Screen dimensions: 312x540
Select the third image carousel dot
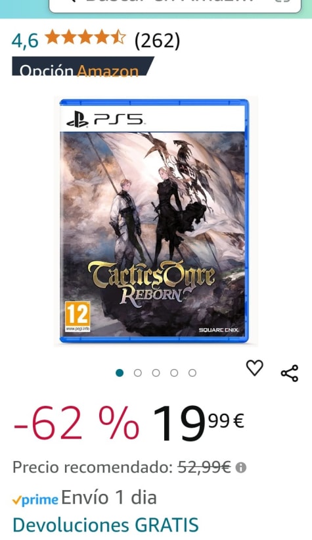coord(156,373)
